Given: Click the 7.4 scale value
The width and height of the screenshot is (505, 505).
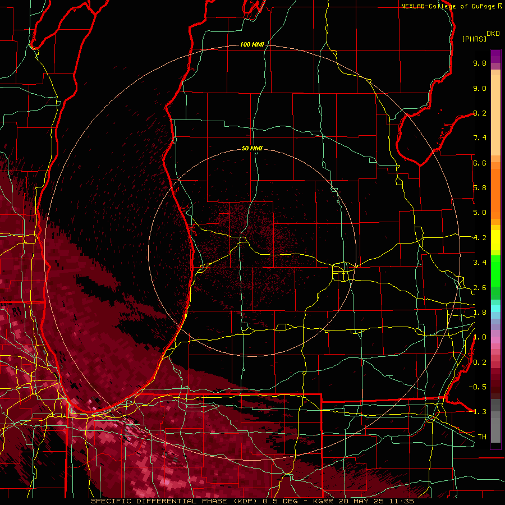Looking at the screenshot, I should point(480,138).
